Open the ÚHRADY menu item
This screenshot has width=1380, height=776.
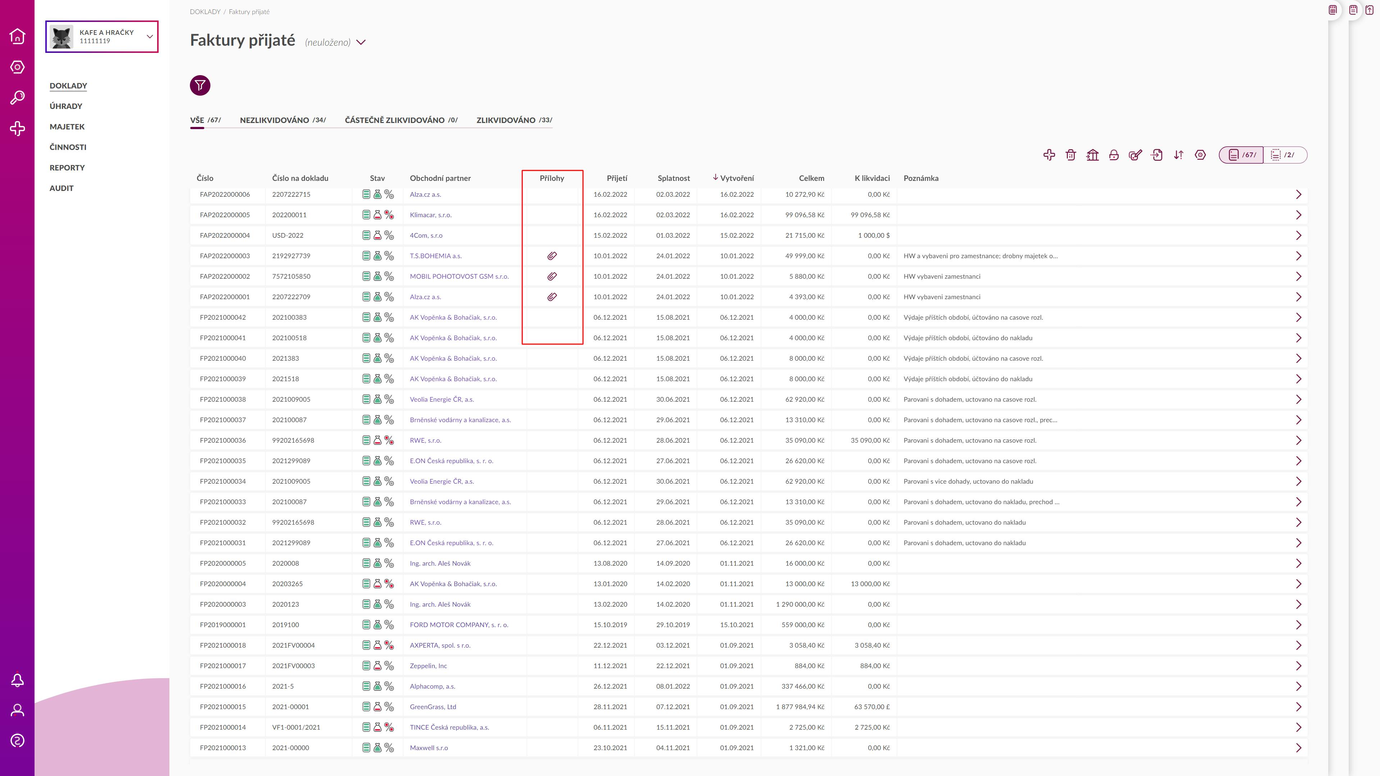[66, 106]
